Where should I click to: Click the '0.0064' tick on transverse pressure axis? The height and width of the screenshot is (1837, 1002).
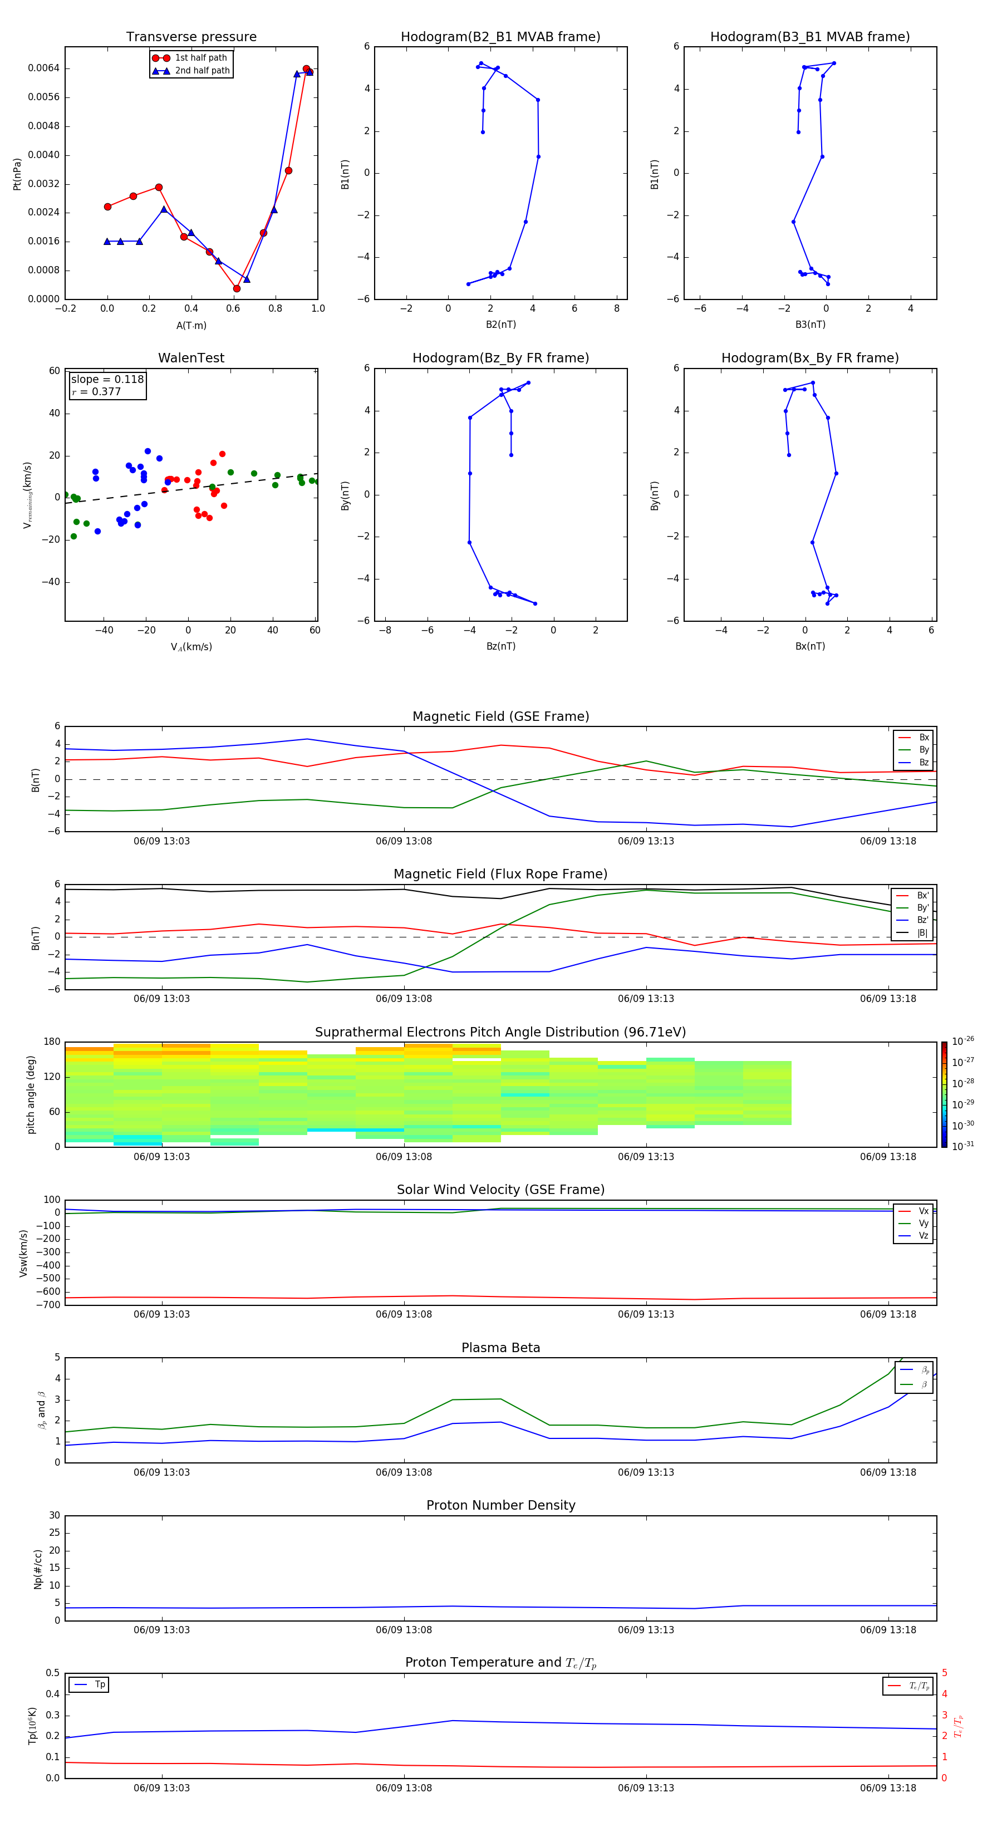tap(43, 68)
